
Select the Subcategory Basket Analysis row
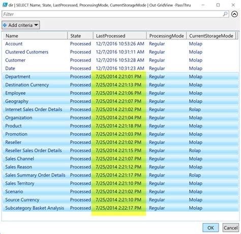(x=120, y=208)
